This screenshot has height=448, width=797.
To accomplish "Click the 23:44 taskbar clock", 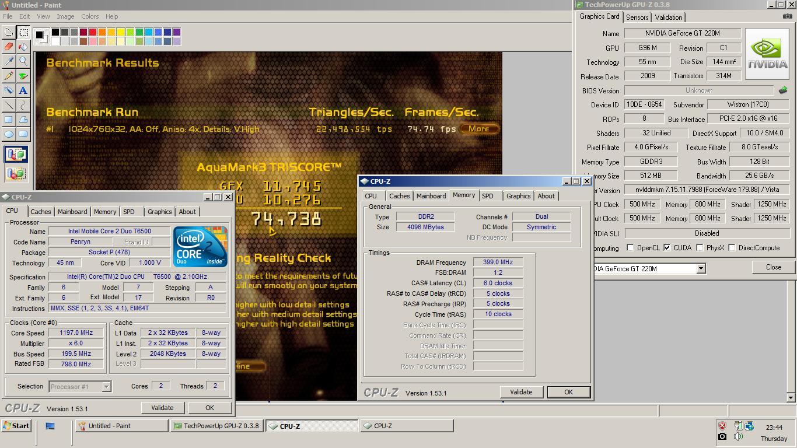I will tap(774, 428).
